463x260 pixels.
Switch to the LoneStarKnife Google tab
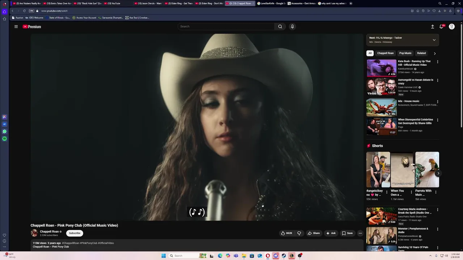click(271, 3)
